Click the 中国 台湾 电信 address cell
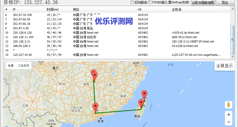The width and height of the screenshot is (238, 127). (x=83, y=28)
